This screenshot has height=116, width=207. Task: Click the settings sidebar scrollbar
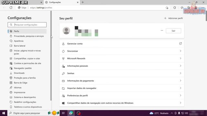click(51, 56)
